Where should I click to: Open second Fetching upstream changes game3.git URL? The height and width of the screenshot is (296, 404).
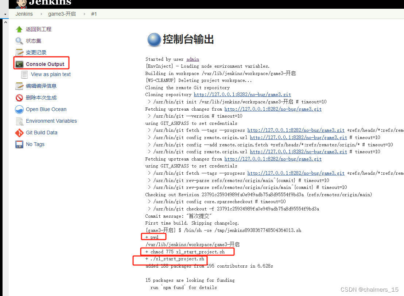pos(273,159)
